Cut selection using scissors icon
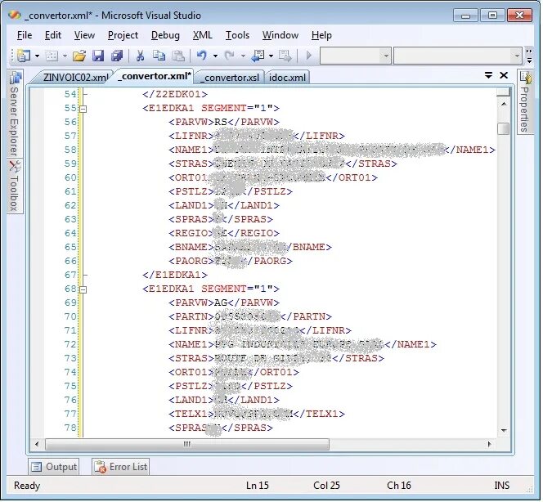The image size is (543, 502). coord(140,56)
